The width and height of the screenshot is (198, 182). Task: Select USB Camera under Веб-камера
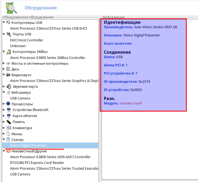click(x=20, y=98)
